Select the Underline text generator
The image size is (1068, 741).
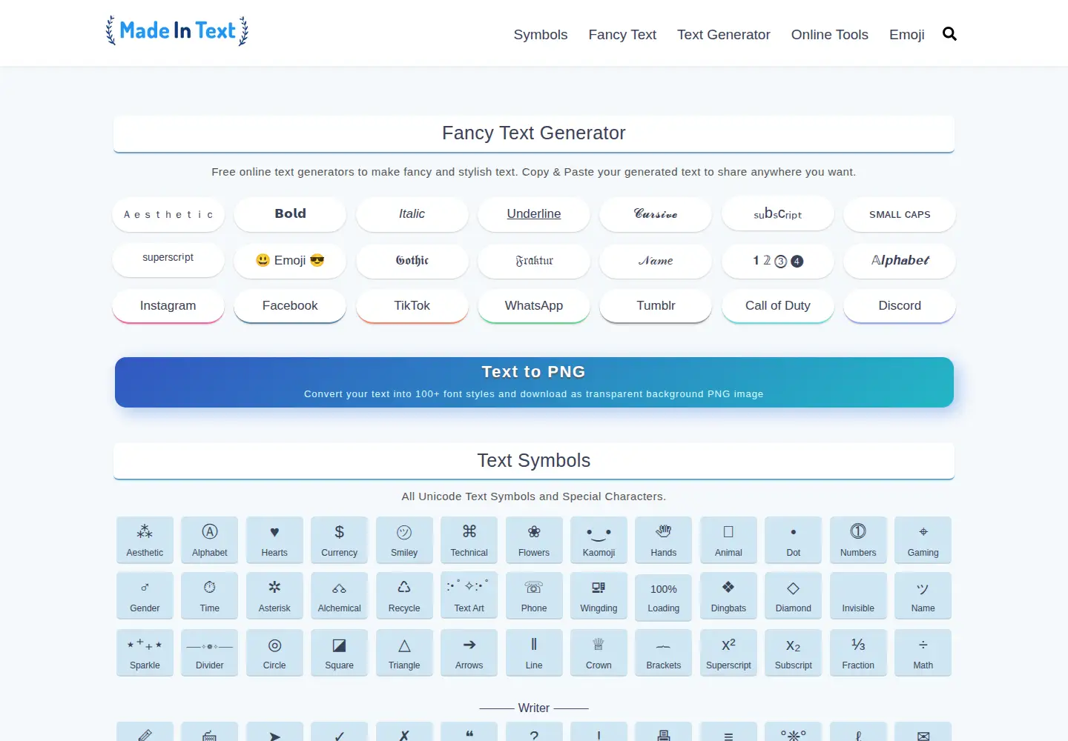(x=534, y=214)
